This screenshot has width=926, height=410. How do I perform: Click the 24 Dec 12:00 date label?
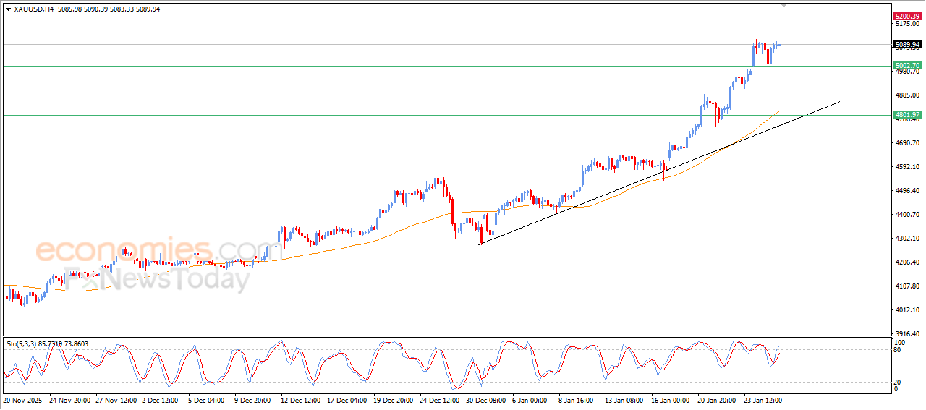point(440,400)
